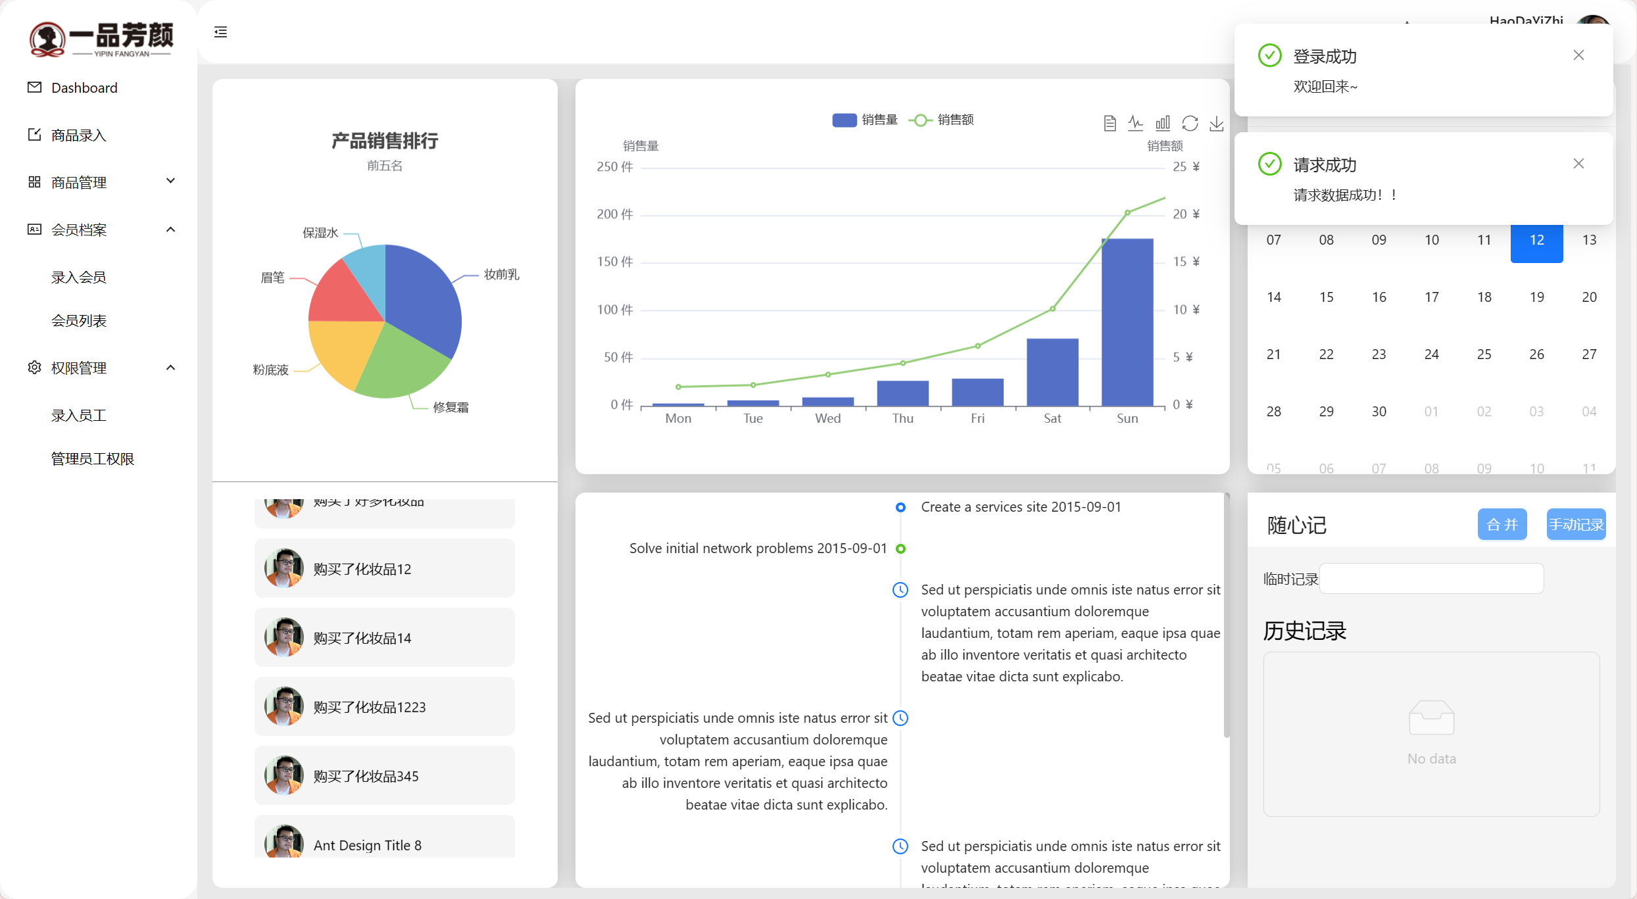The image size is (1637, 899).
Task: Select date 07 in the calendar's first visible row
Action: 1273,240
